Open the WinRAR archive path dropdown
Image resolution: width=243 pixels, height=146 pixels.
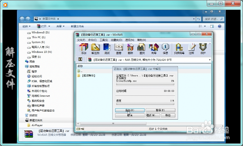[210, 60]
